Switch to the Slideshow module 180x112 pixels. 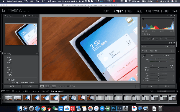[153, 11]
